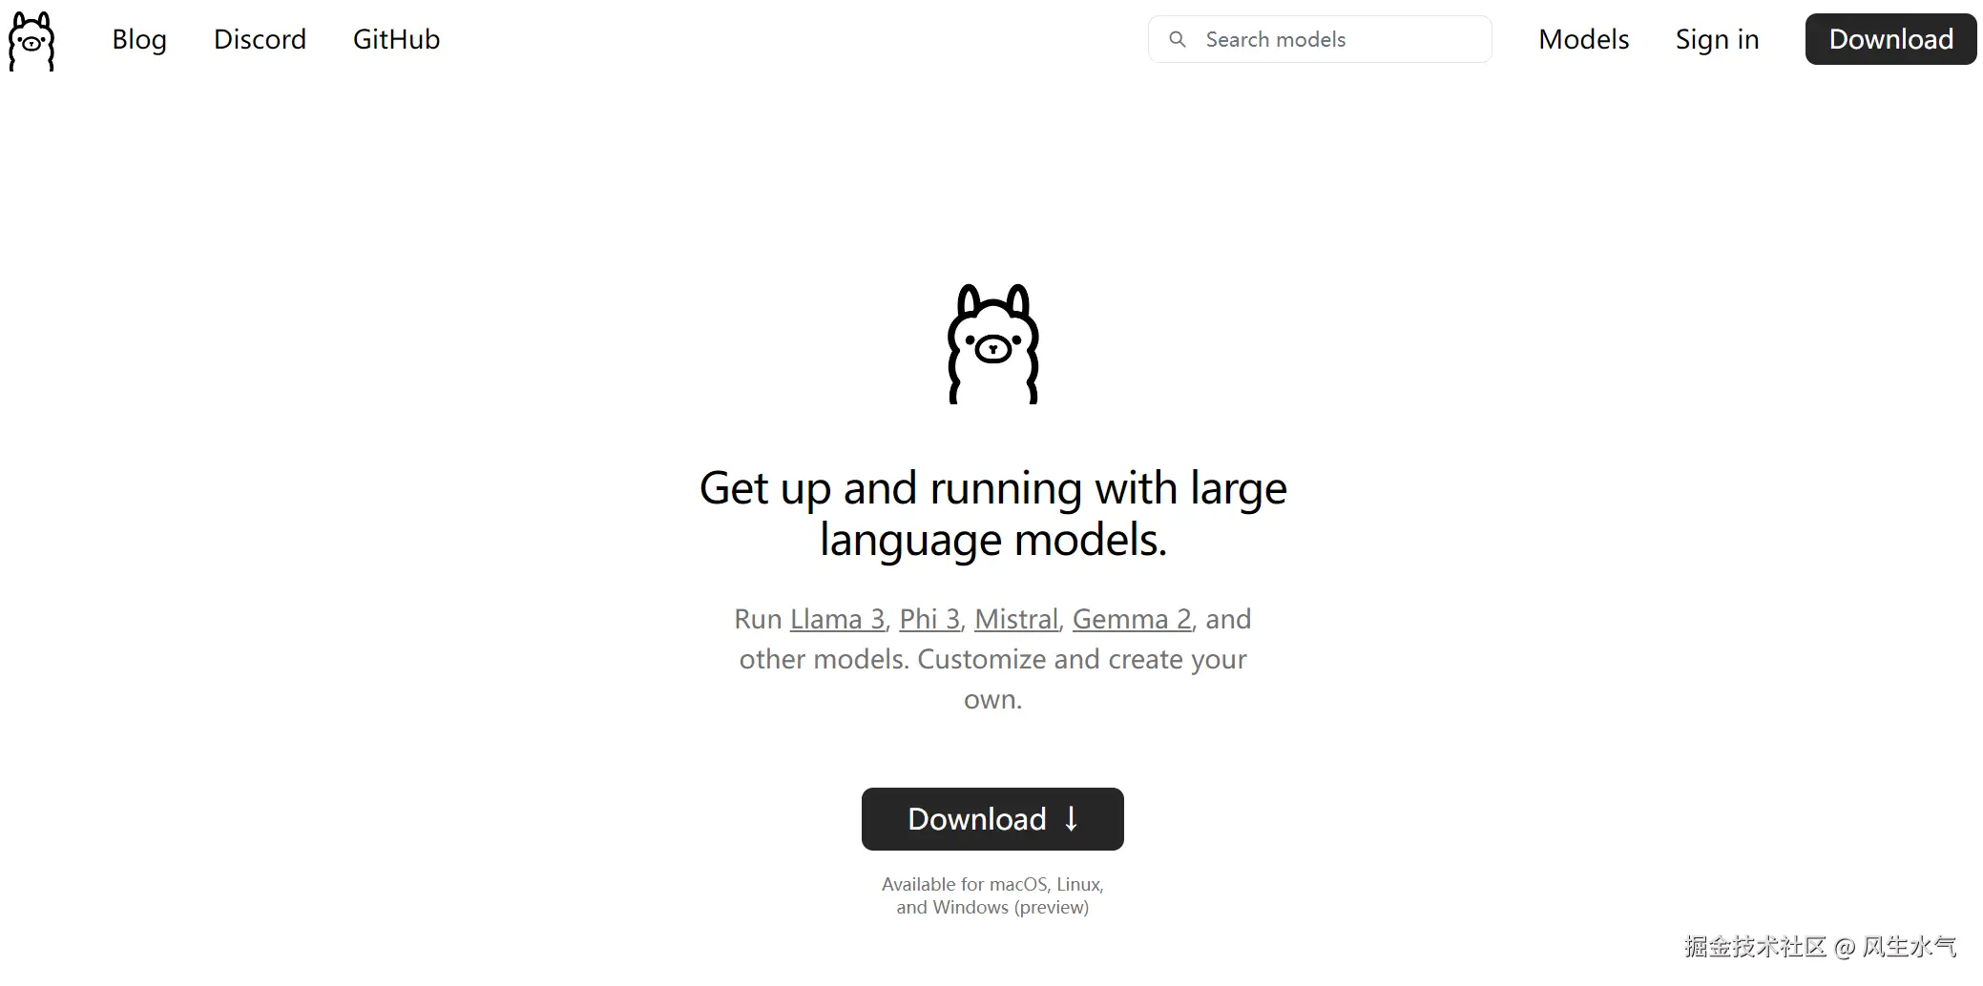
Task: Open the Models page from navbar
Action: click(1583, 39)
